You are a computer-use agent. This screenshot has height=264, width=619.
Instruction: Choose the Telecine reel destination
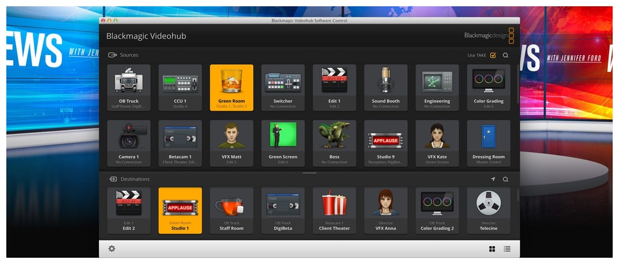point(488,210)
